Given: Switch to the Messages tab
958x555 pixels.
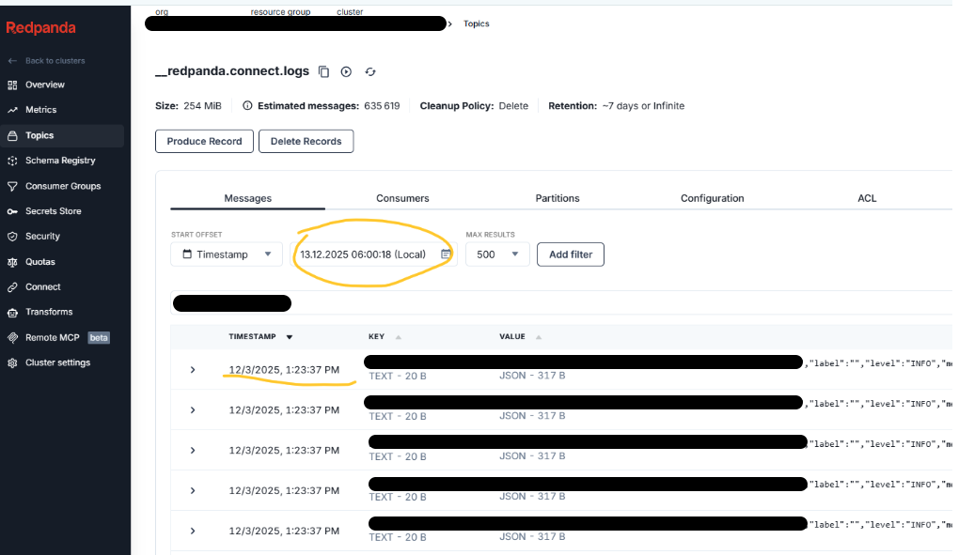Looking at the screenshot, I should [247, 198].
